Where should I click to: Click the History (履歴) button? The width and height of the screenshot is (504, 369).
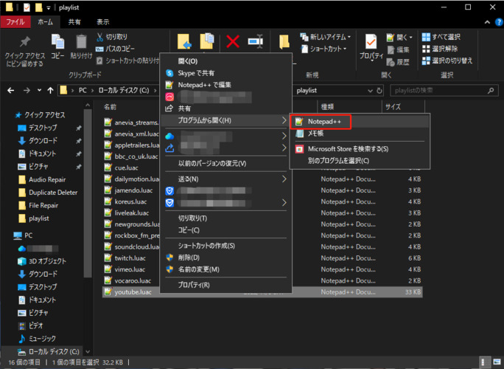(398, 62)
